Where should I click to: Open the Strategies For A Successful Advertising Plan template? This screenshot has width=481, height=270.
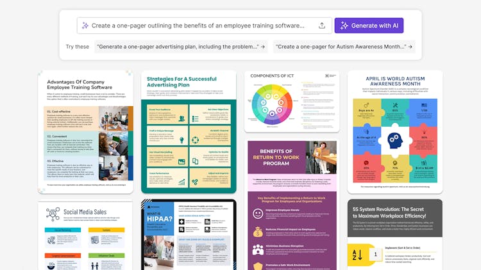[189, 132]
